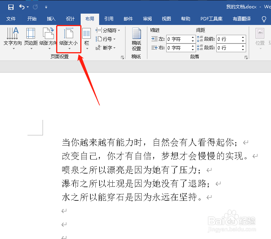Switch to the 邮件 tab
Image resolution: width=271 pixels, height=239 pixels.
128,19
